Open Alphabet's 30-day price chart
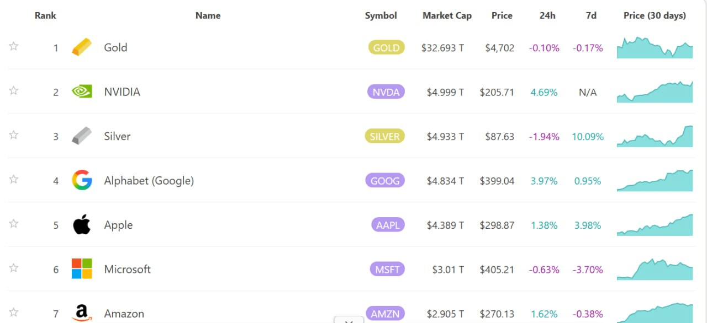The width and height of the screenshot is (707, 323). click(x=655, y=180)
